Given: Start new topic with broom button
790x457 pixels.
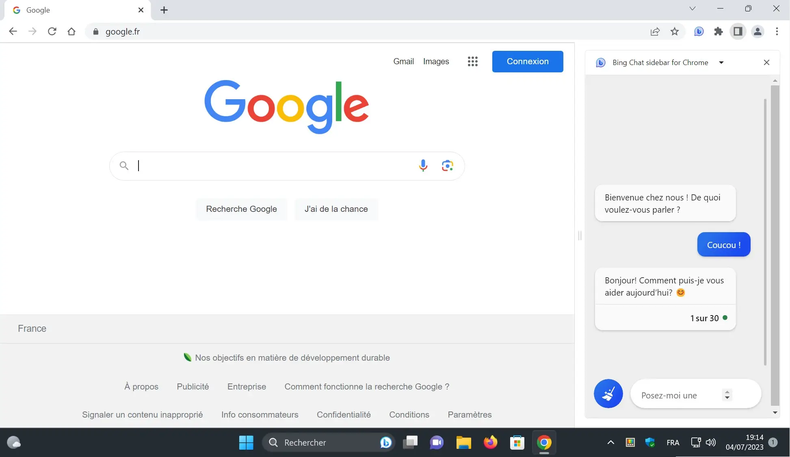Looking at the screenshot, I should click(608, 394).
